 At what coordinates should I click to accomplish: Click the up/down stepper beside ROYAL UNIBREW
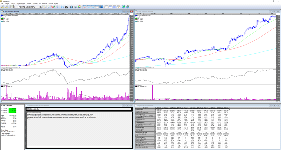tap(41, 7)
